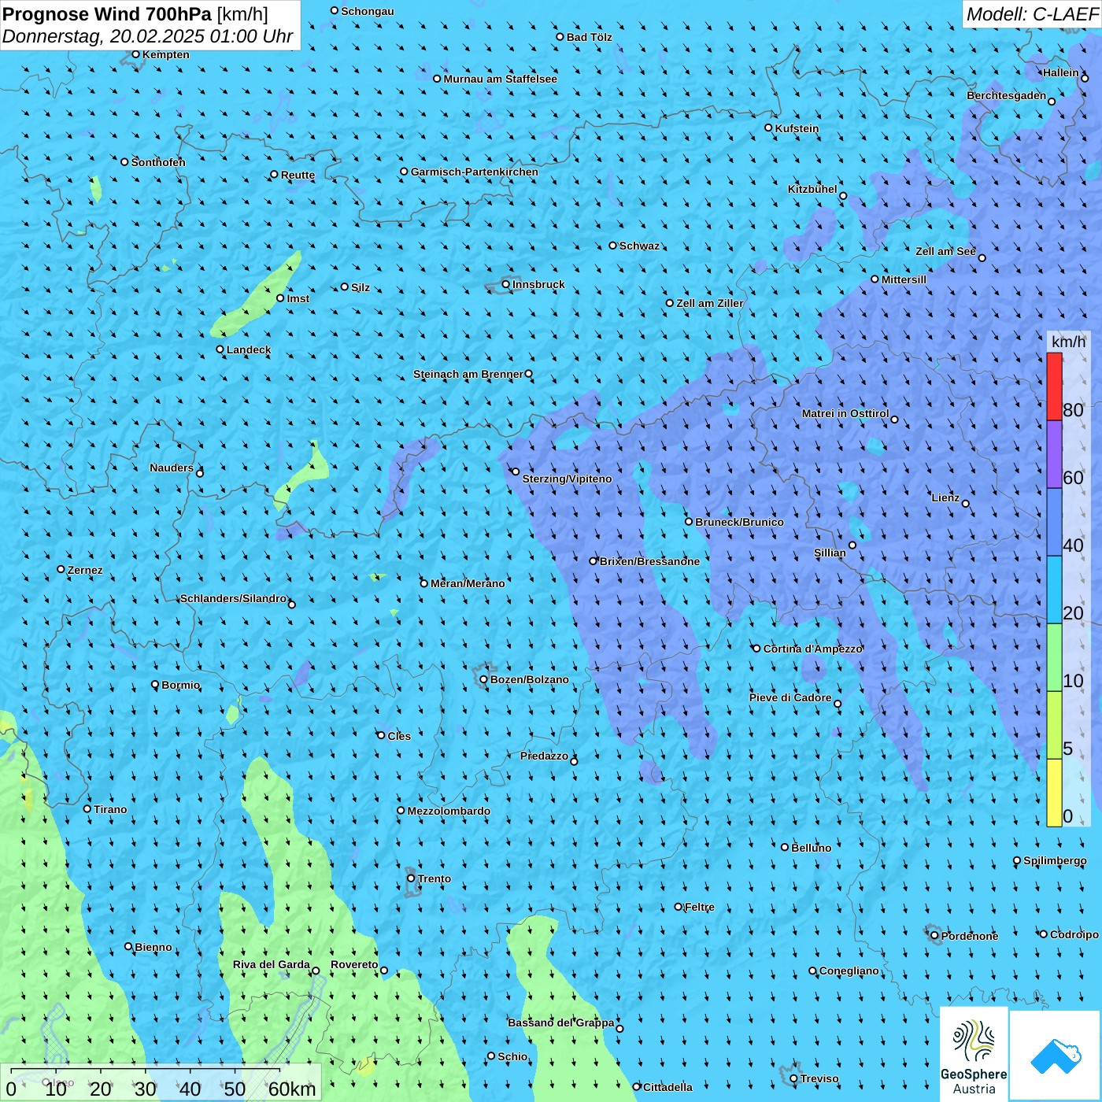Click the 'Schwaz' town label

(639, 246)
